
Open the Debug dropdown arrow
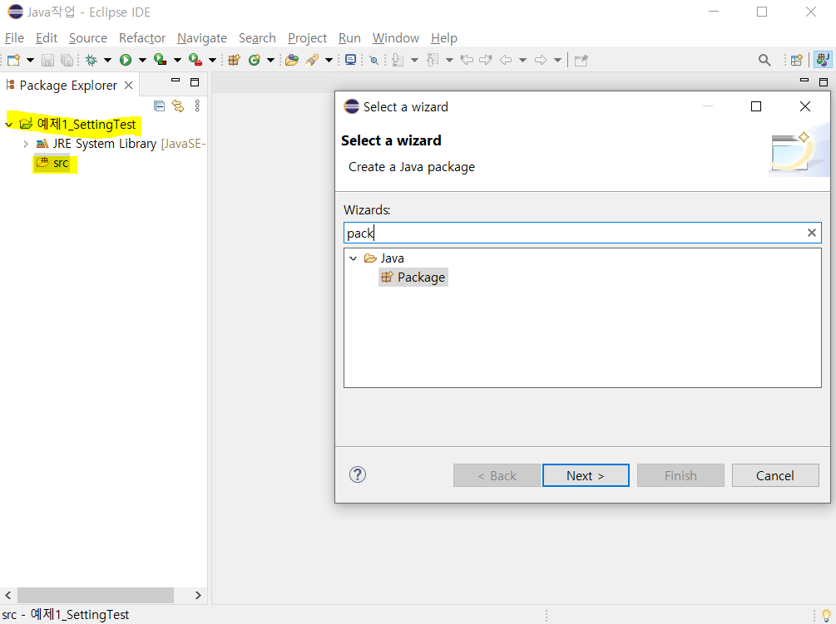[107, 60]
